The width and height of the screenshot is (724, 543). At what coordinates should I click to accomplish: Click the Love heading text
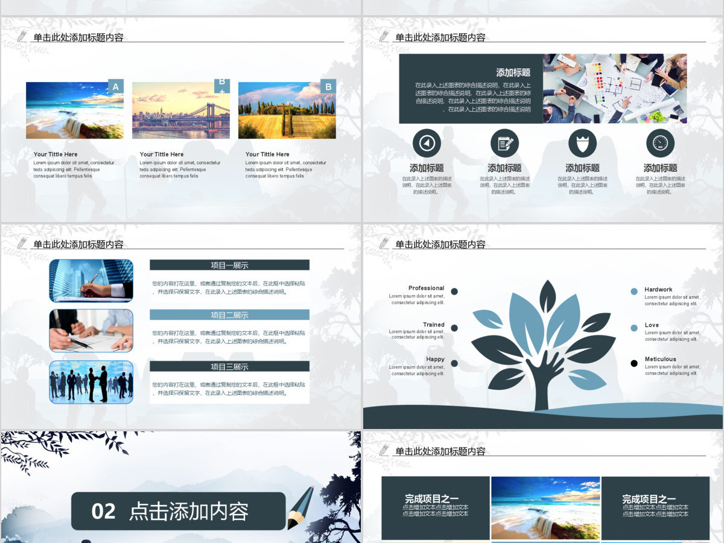coord(652,325)
